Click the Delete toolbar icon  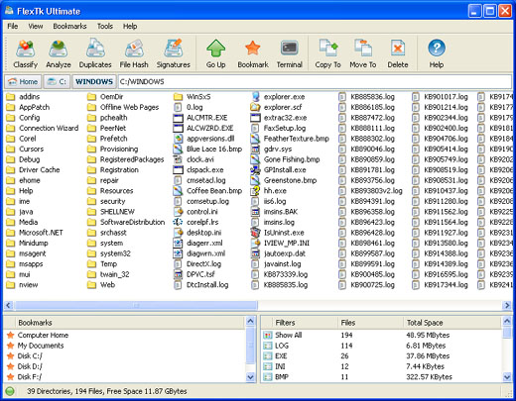398,53
